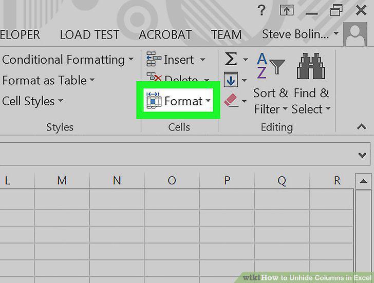Open the TEAM ribbon tab
This screenshot has width=374, height=283.
click(227, 34)
